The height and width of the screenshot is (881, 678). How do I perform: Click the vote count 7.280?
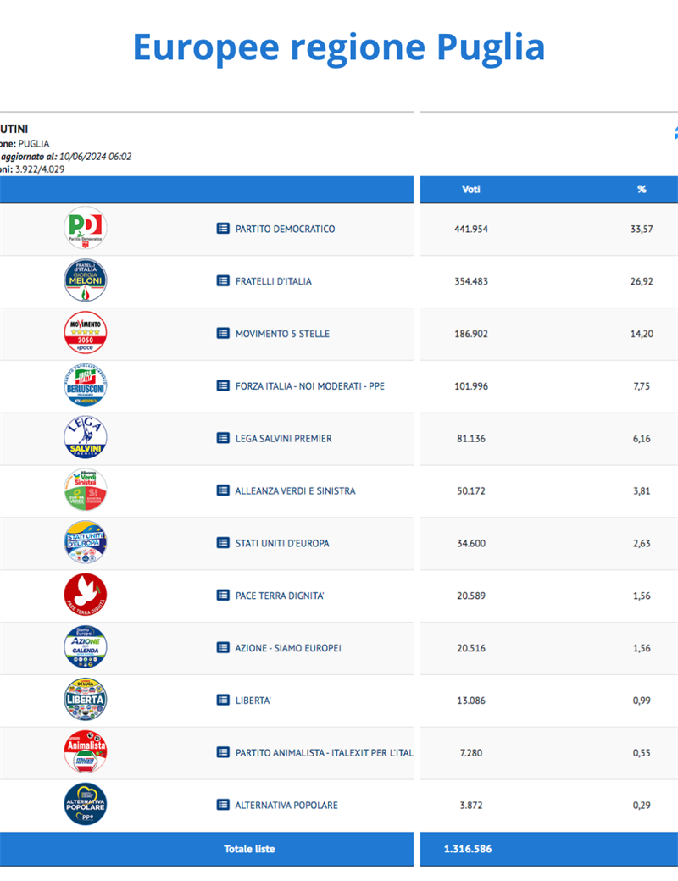471,753
